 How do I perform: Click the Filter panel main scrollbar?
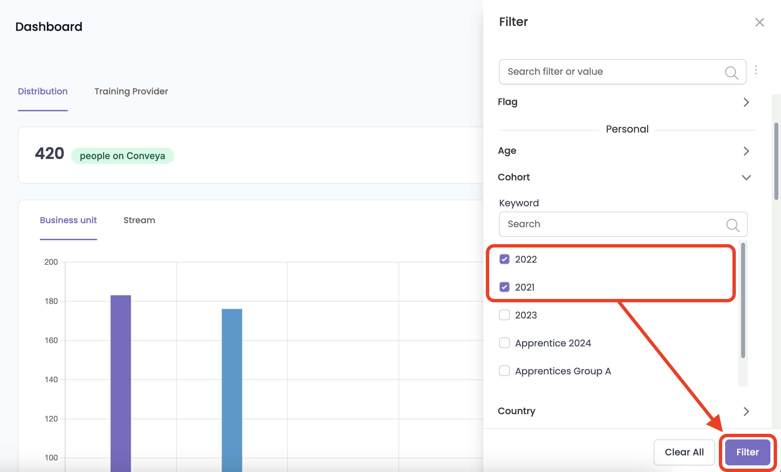[776, 161]
